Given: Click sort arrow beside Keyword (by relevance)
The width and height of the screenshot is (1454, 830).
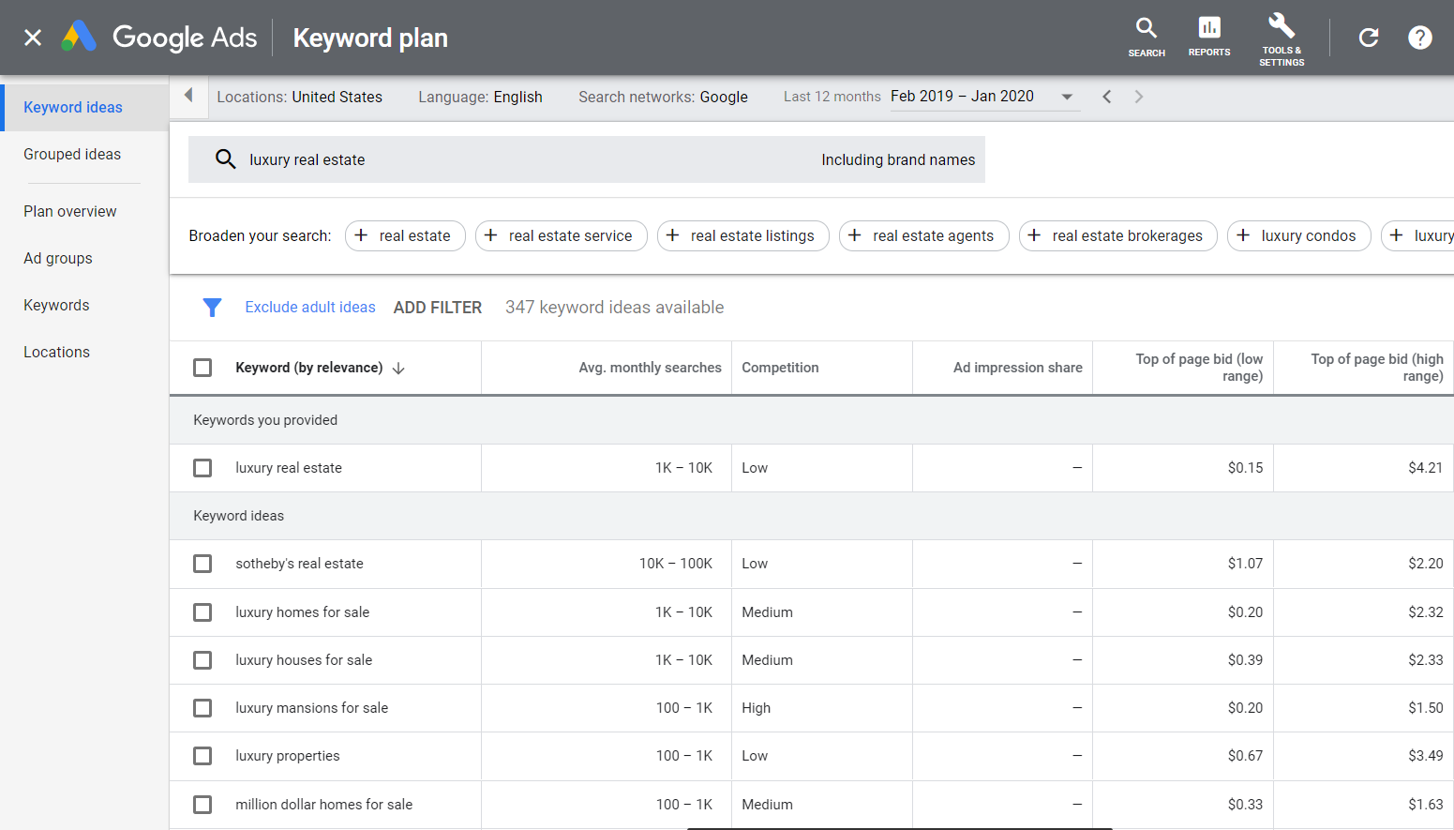Looking at the screenshot, I should pos(398,369).
